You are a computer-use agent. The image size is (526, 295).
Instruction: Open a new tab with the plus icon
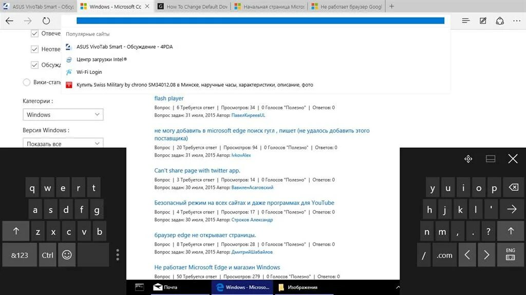391,6
